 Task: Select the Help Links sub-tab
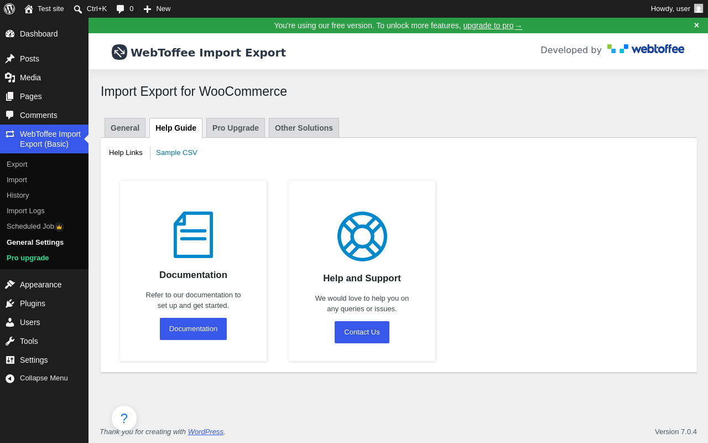(x=126, y=153)
